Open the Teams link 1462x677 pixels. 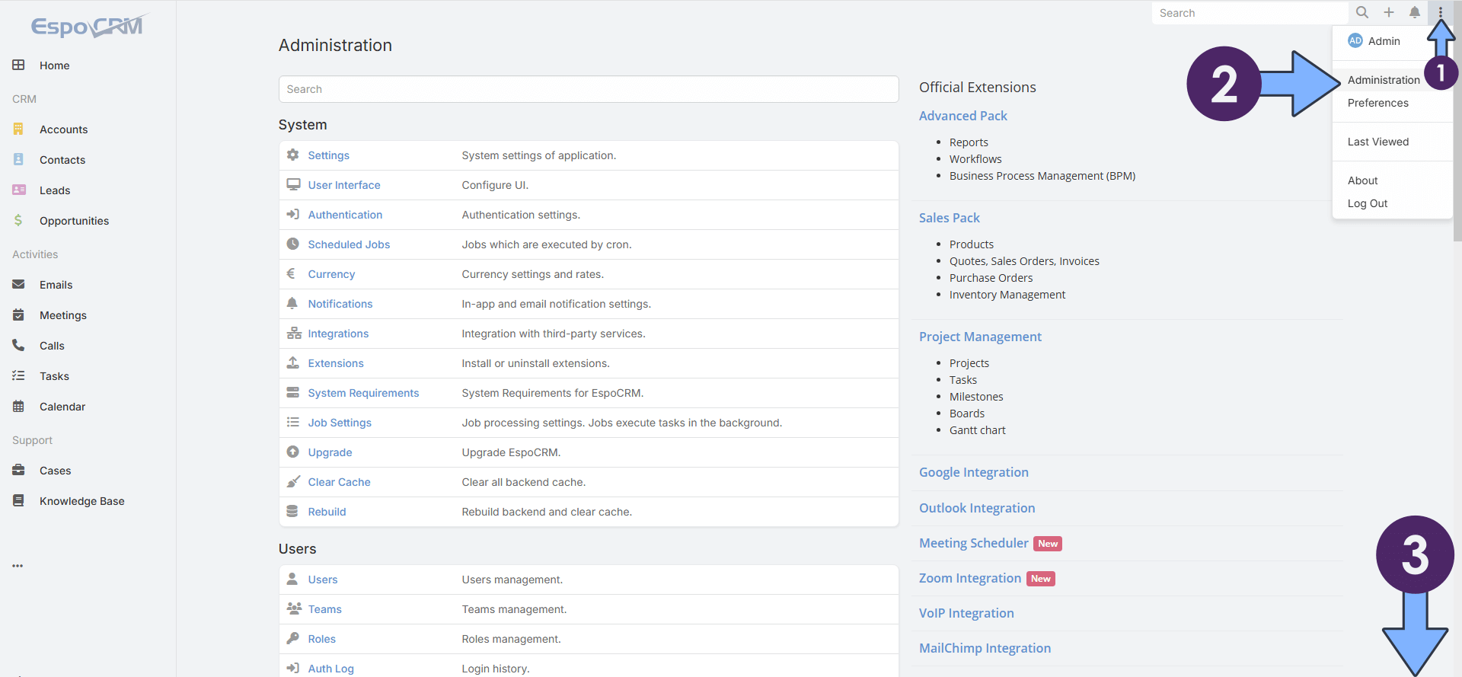pos(324,609)
